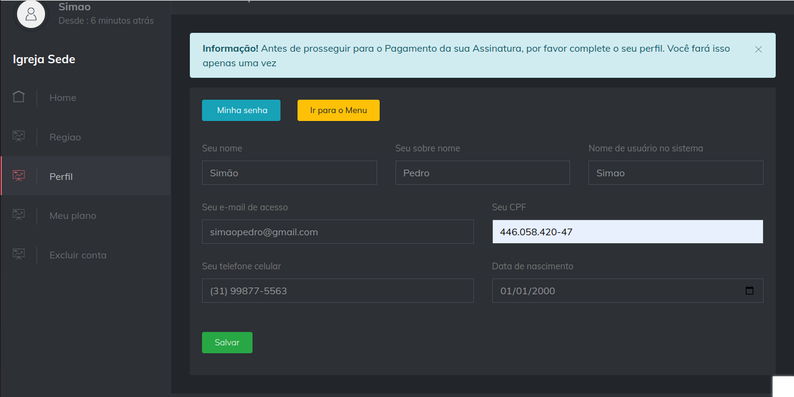The image size is (794, 397).
Task: Go to Meu plano in sidebar
Action: [x=73, y=215]
